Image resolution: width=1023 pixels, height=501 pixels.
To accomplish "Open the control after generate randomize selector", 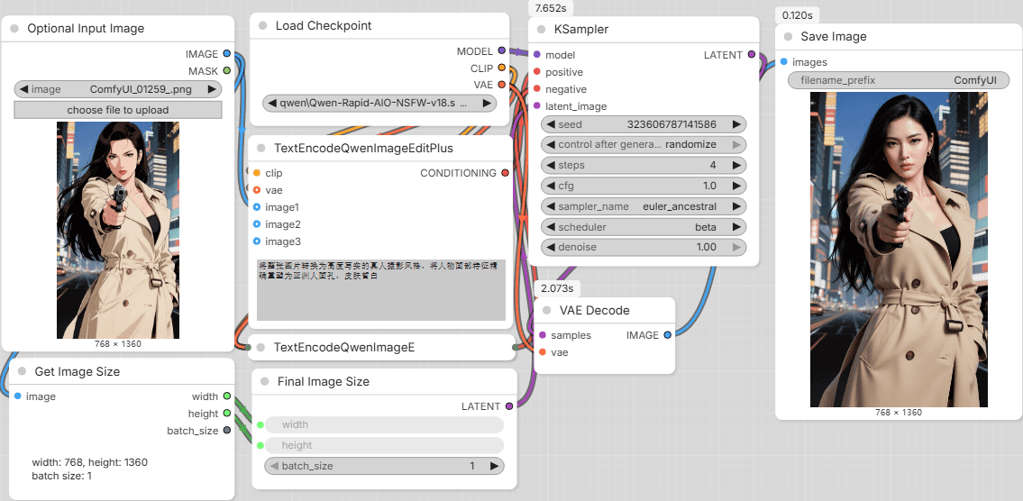I will pos(644,144).
